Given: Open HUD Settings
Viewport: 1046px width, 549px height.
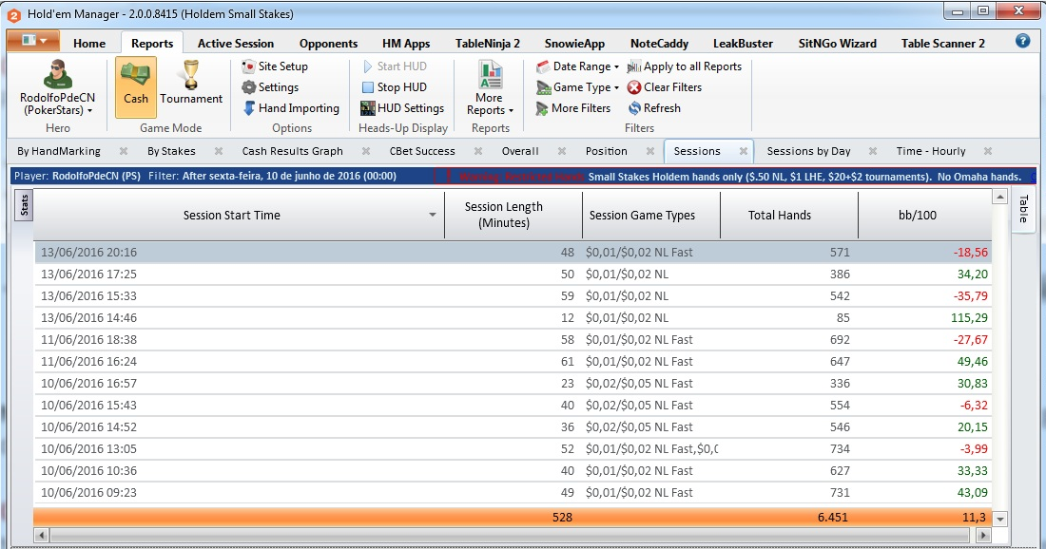Looking at the screenshot, I should (402, 108).
